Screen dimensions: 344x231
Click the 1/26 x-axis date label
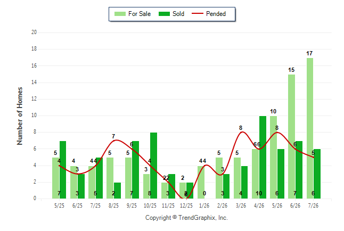[204, 205]
